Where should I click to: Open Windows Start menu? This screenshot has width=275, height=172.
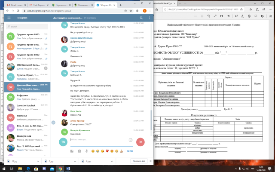(x=4, y=169)
